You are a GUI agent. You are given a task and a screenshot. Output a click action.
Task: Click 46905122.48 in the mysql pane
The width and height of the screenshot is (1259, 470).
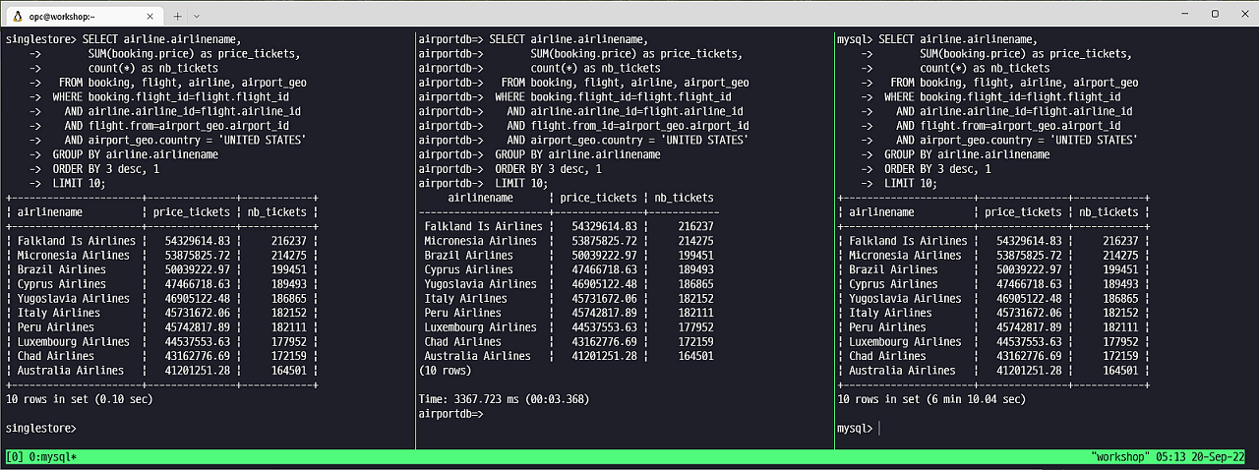pyautogui.click(x=1029, y=298)
